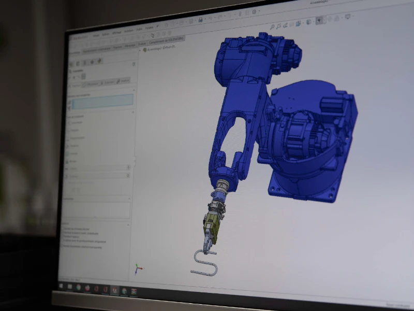Enable 'Ajouter au nouveau dossier' checkbox

[63, 229]
